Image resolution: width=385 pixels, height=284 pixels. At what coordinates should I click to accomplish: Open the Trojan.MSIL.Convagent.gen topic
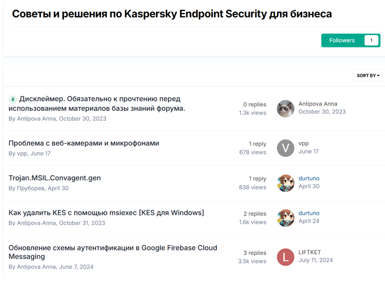click(x=54, y=178)
